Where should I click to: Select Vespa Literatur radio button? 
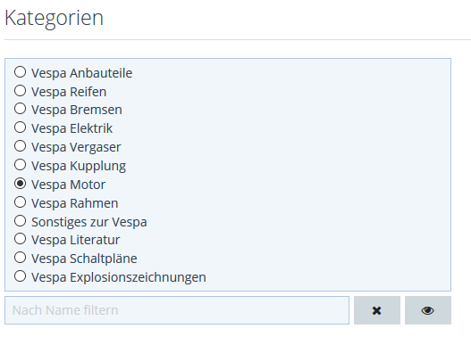click(x=21, y=239)
